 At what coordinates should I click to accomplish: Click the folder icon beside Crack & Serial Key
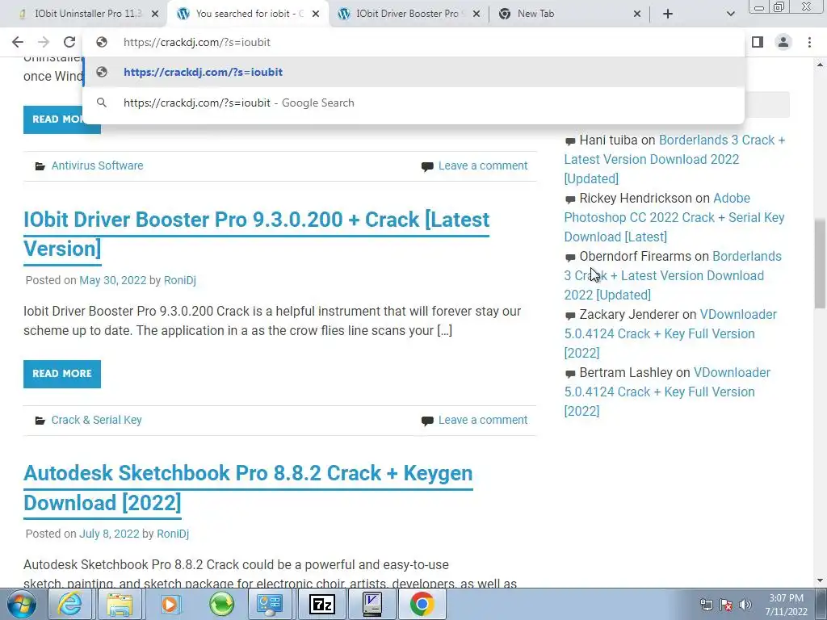pos(40,421)
